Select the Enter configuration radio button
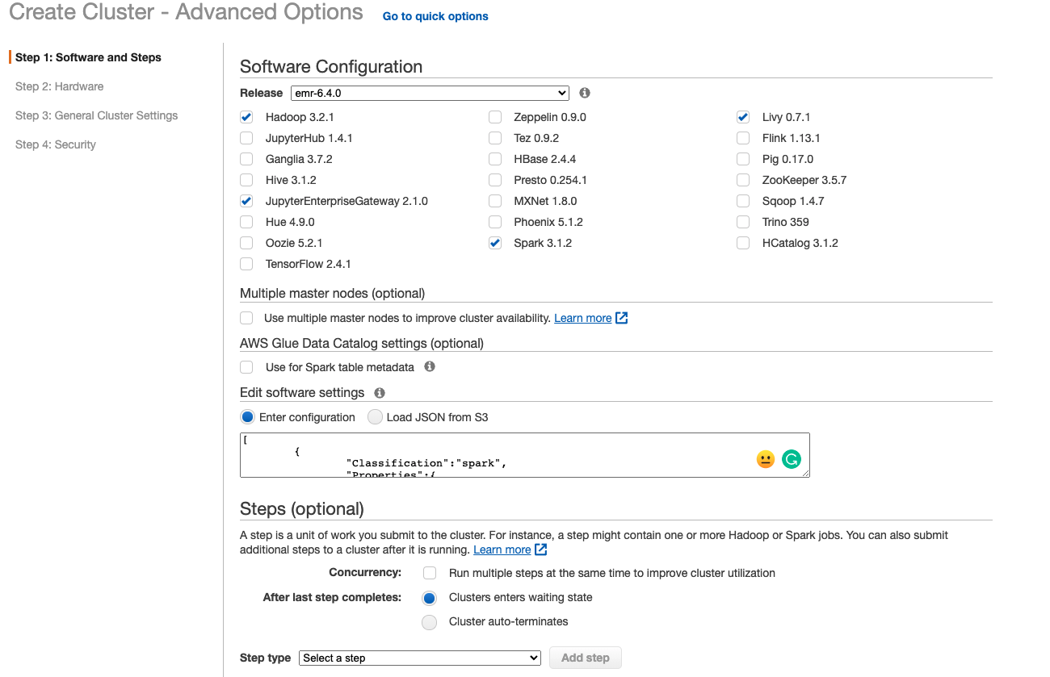 coord(247,417)
